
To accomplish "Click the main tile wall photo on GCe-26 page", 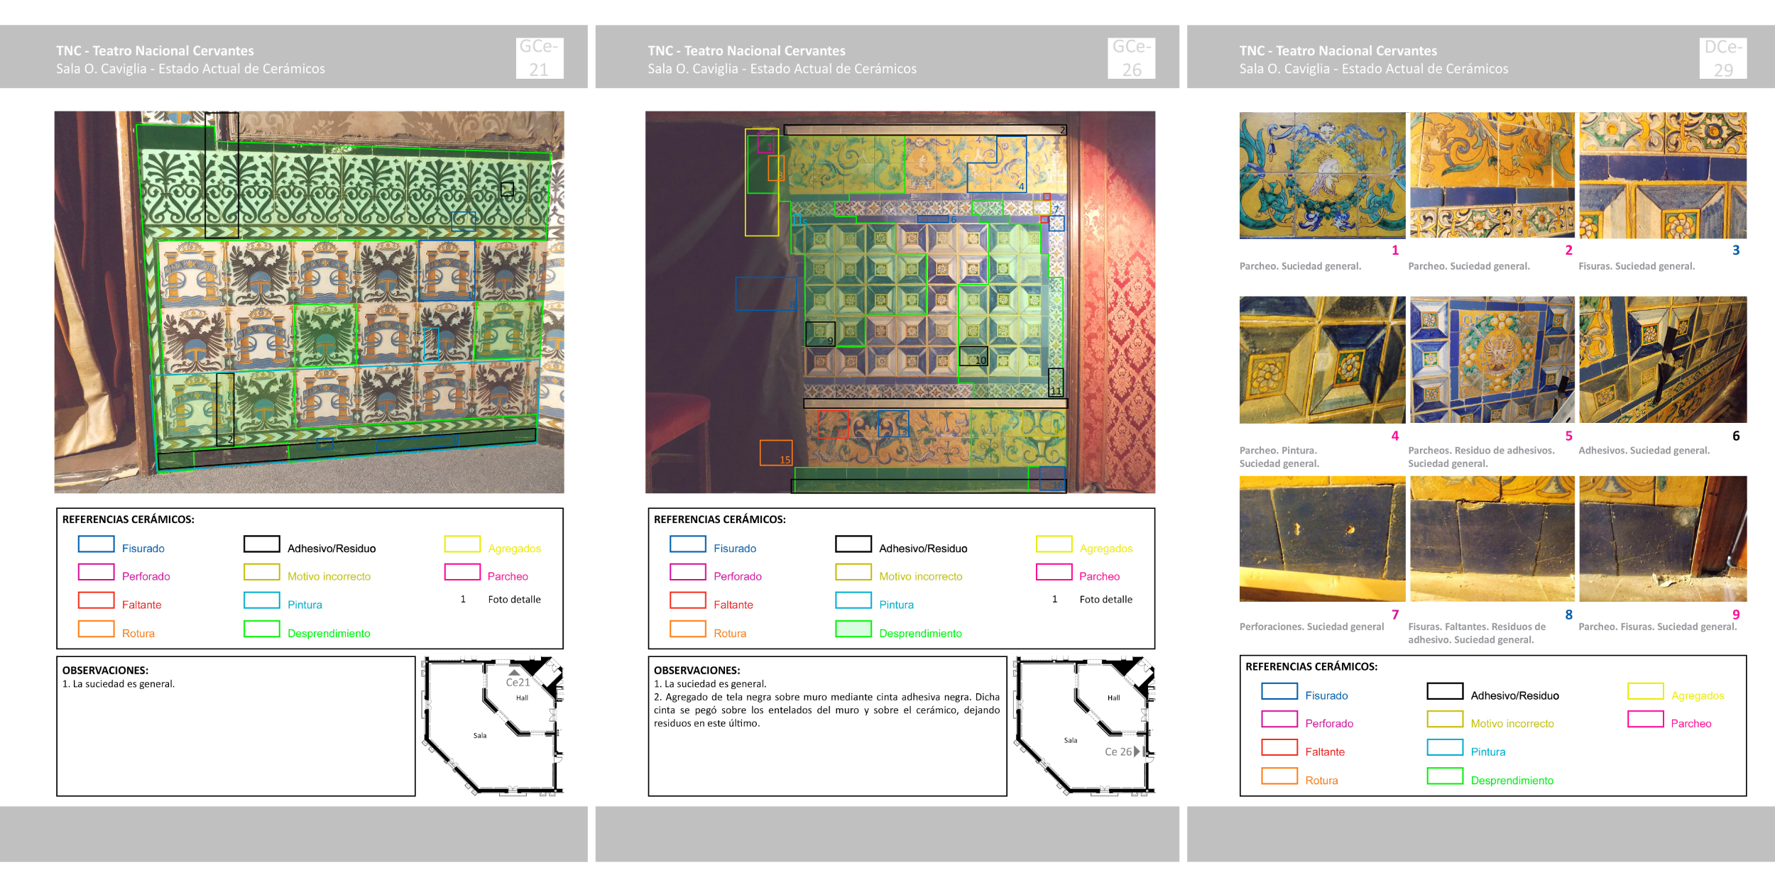I will pyautogui.click(x=900, y=302).
